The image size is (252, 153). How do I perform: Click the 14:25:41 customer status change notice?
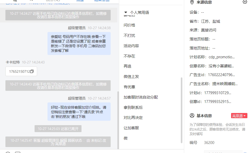click(x=58, y=142)
